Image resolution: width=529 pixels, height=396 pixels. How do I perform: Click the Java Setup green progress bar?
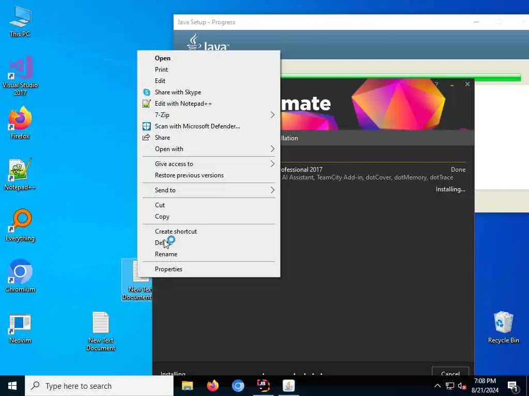(x=400, y=78)
